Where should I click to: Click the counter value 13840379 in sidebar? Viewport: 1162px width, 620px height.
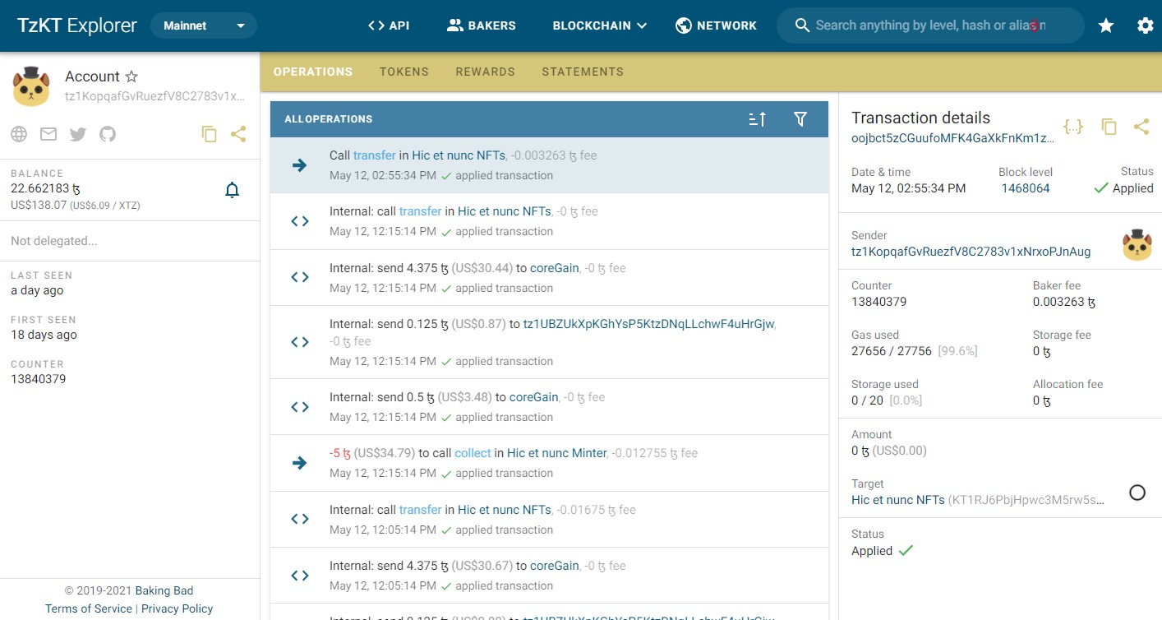pyautogui.click(x=38, y=379)
